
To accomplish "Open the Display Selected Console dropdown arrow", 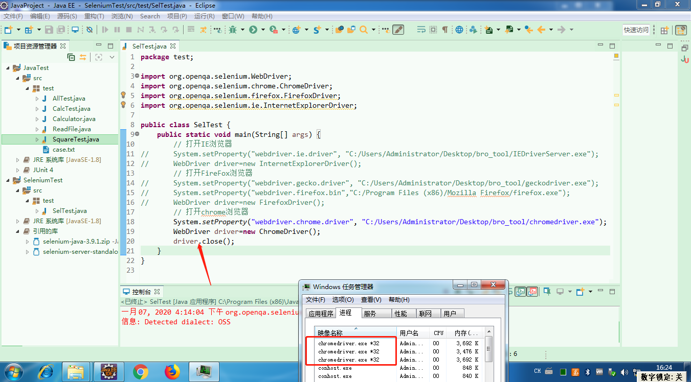I will coord(570,292).
